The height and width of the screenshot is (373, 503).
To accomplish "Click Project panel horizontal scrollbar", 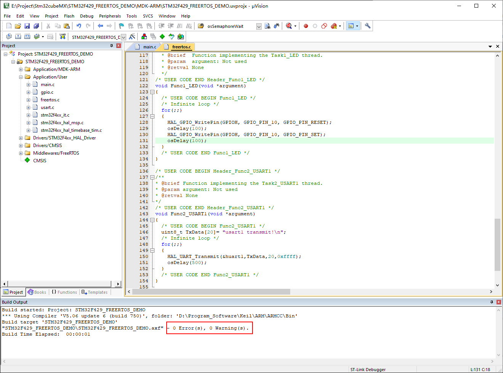I will click(x=59, y=284).
